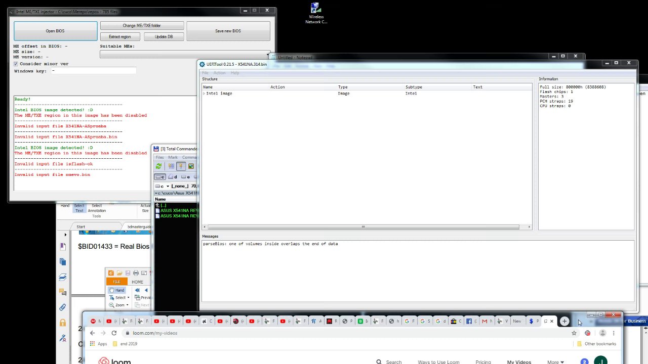Screen dimensions: 648x364
Task: Open the Chrome profile avatar icon
Action: (x=602, y=333)
